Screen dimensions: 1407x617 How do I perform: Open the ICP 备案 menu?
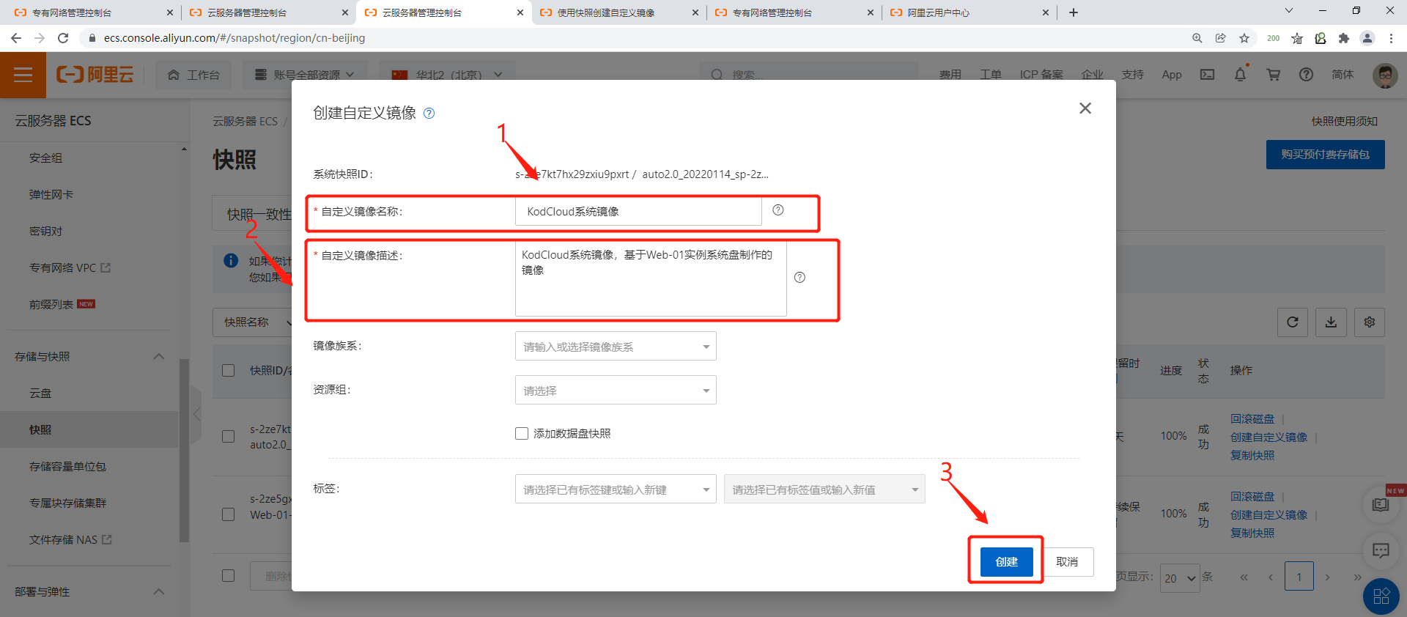tap(1041, 75)
